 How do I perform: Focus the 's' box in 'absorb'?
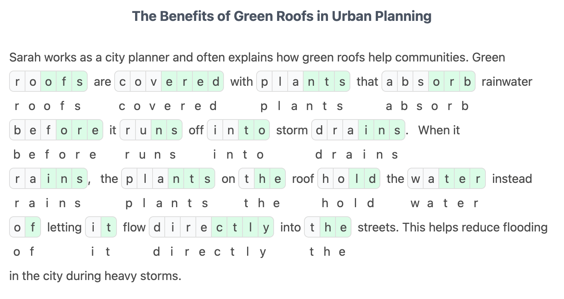(x=421, y=82)
